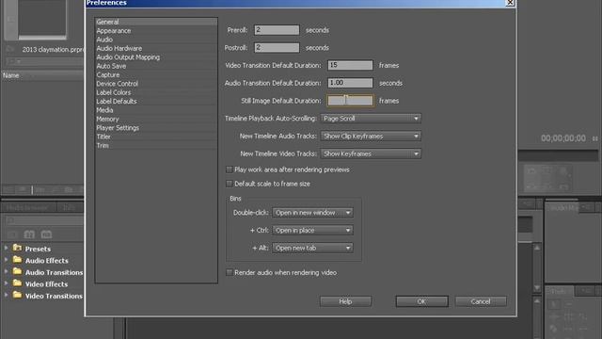602x339 pixels.
Task: Expand Presets folder in Effects panel
Action: point(7,249)
